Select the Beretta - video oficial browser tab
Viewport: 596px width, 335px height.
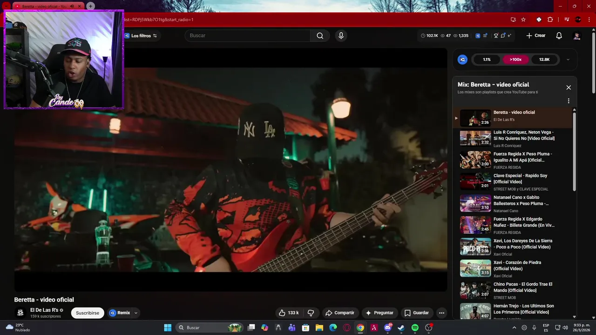tap(44, 6)
